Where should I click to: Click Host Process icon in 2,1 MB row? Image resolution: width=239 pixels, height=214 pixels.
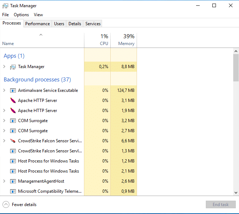13,171
